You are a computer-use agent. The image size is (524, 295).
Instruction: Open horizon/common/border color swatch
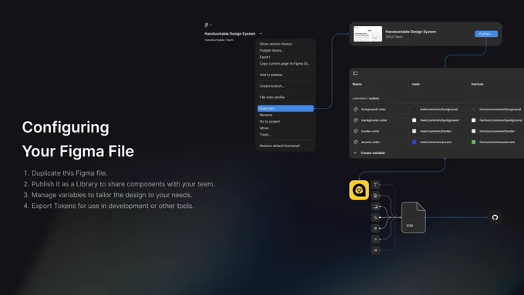click(474, 131)
